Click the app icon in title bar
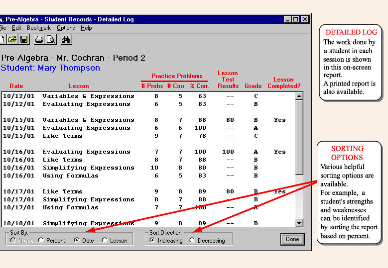The height and width of the screenshot is (268, 388). point(1,19)
